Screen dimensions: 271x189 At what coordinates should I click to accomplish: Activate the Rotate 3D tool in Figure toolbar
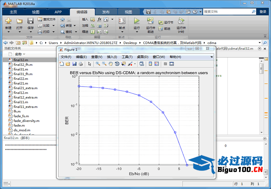coord(117,64)
